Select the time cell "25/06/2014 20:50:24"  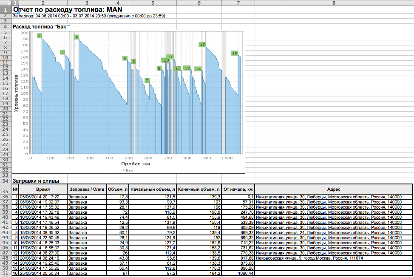click(x=43, y=274)
